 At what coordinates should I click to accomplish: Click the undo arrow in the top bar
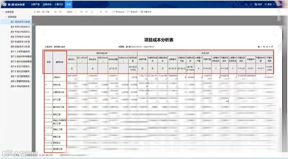[x=246, y=4]
